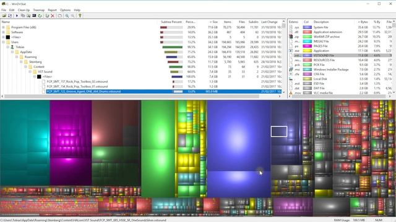The height and width of the screenshot is (222, 396).
Task: Sort by Last Change column header
Action: point(270,22)
